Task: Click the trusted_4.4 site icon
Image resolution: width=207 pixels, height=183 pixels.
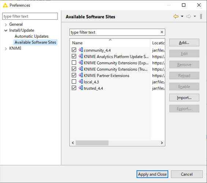Action: point(81,88)
